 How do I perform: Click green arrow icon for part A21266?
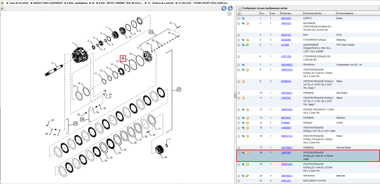(x=247, y=45)
